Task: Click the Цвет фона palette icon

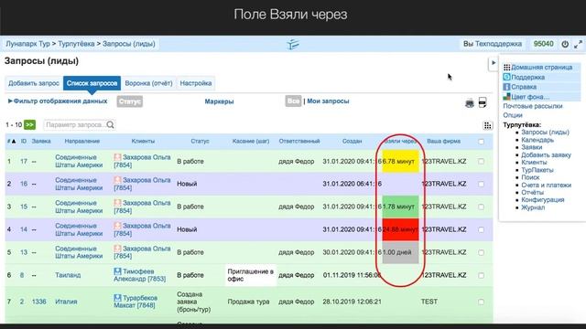Action: pyautogui.click(x=506, y=97)
